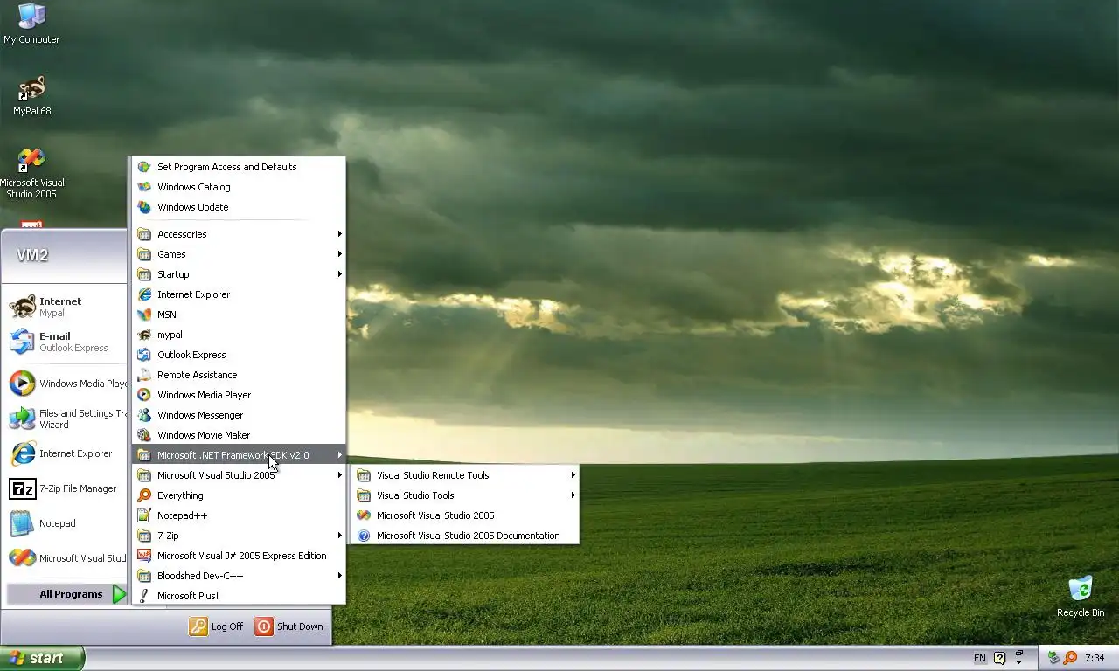Click Windows Media Player in pinned start list

(x=67, y=384)
